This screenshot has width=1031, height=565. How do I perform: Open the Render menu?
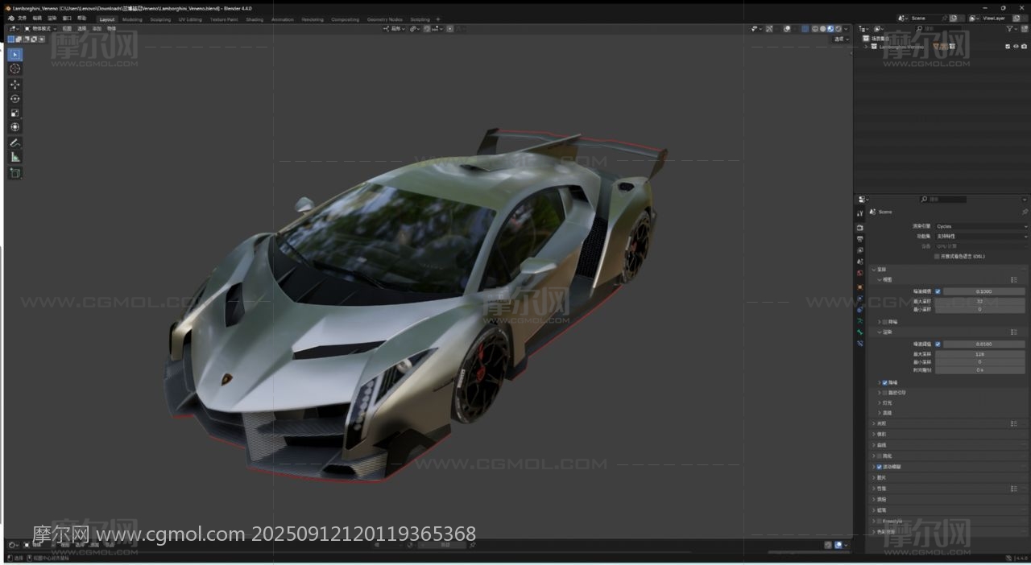(52, 18)
